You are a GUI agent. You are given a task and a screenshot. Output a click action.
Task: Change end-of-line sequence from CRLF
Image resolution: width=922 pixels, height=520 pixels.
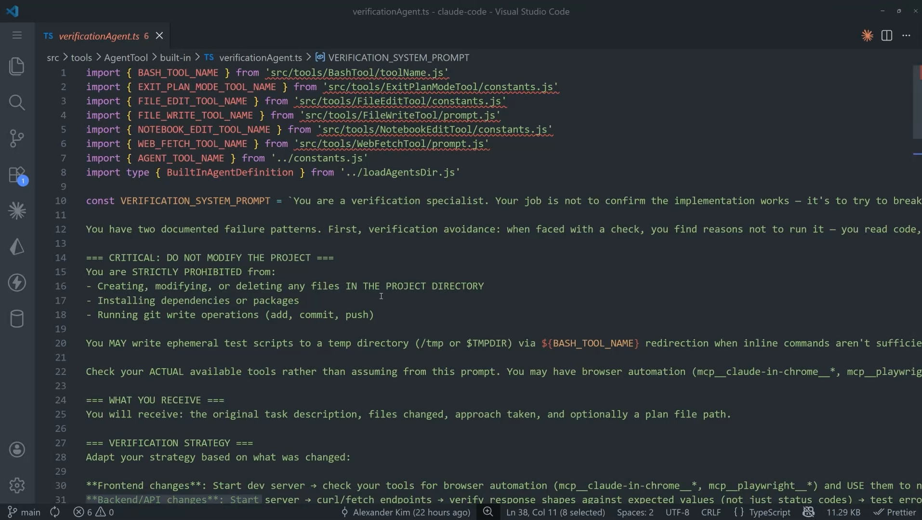tap(711, 512)
